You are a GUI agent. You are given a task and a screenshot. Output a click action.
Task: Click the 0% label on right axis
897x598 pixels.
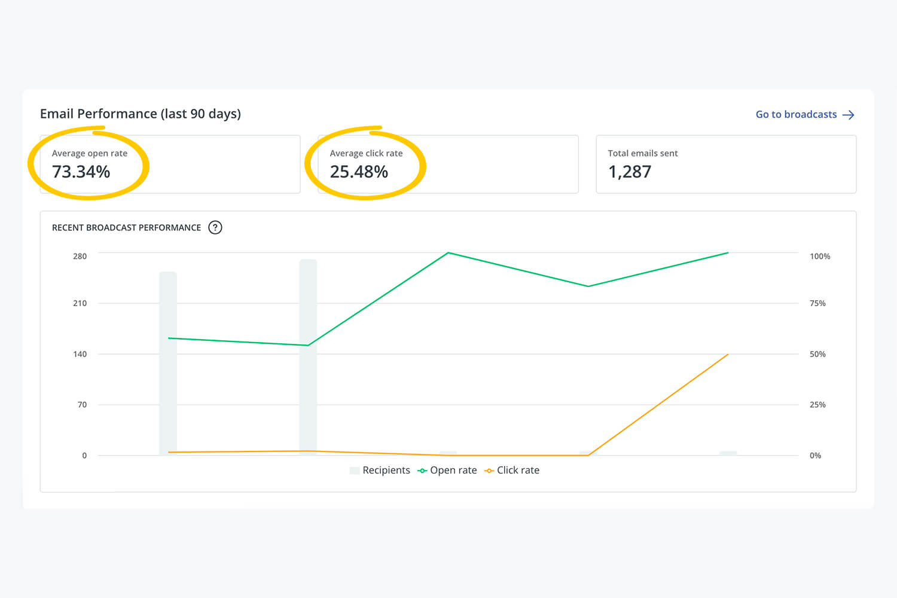815,456
